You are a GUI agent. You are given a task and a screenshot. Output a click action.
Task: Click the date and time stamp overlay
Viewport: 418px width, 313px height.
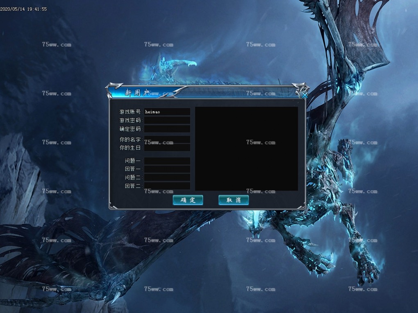[x=23, y=9]
